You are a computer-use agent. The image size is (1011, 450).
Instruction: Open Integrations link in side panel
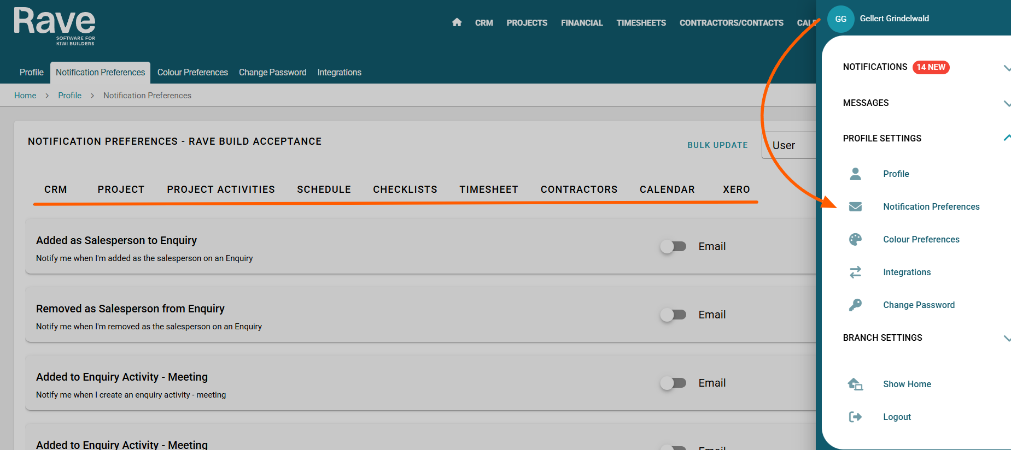[x=907, y=272]
